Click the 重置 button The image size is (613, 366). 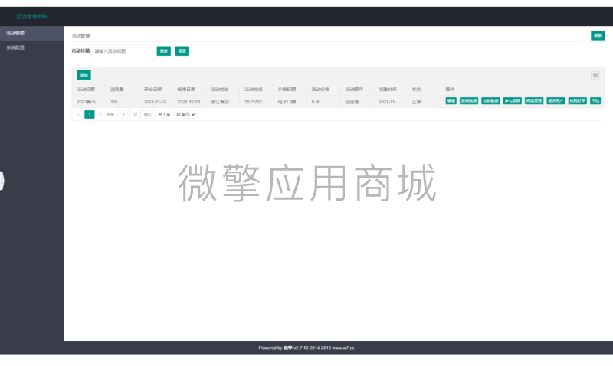[182, 51]
